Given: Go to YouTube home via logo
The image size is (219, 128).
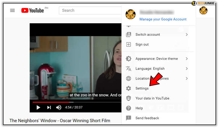Looking at the screenshot, I should [33, 10].
